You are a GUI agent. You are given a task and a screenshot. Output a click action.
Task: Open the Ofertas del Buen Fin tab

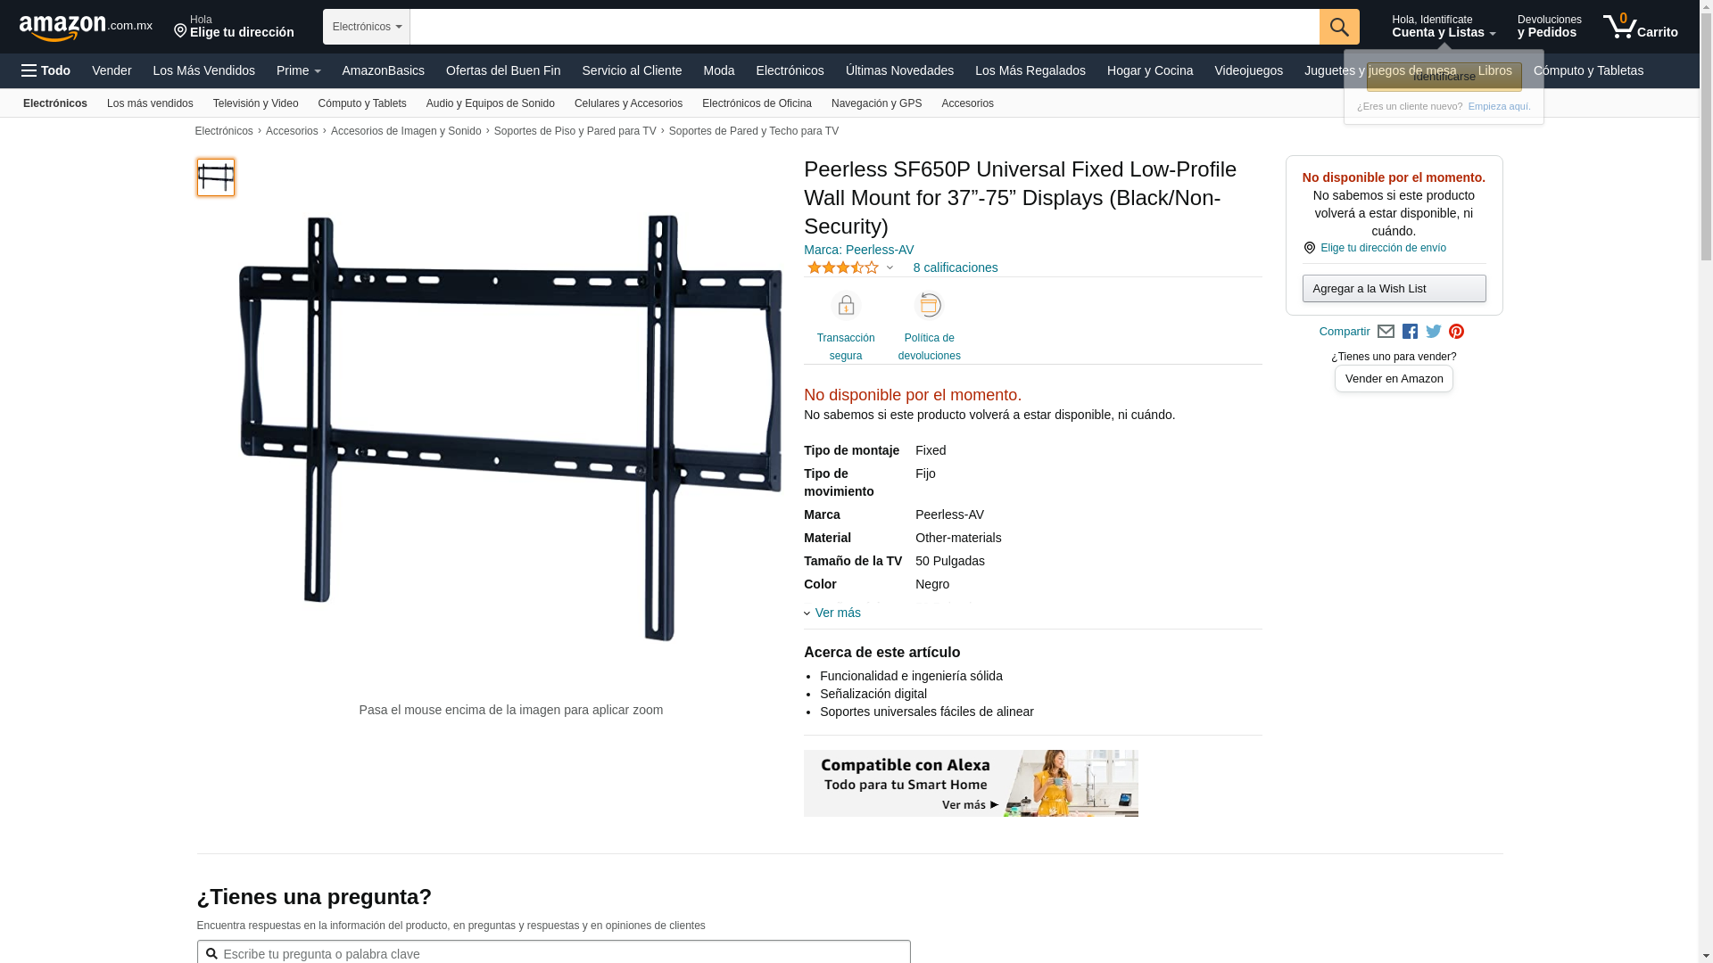click(503, 70)
